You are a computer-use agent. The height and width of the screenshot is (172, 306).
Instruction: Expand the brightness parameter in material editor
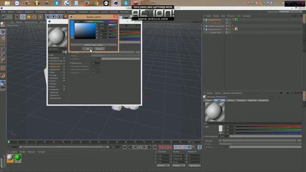tap(70, 63)
